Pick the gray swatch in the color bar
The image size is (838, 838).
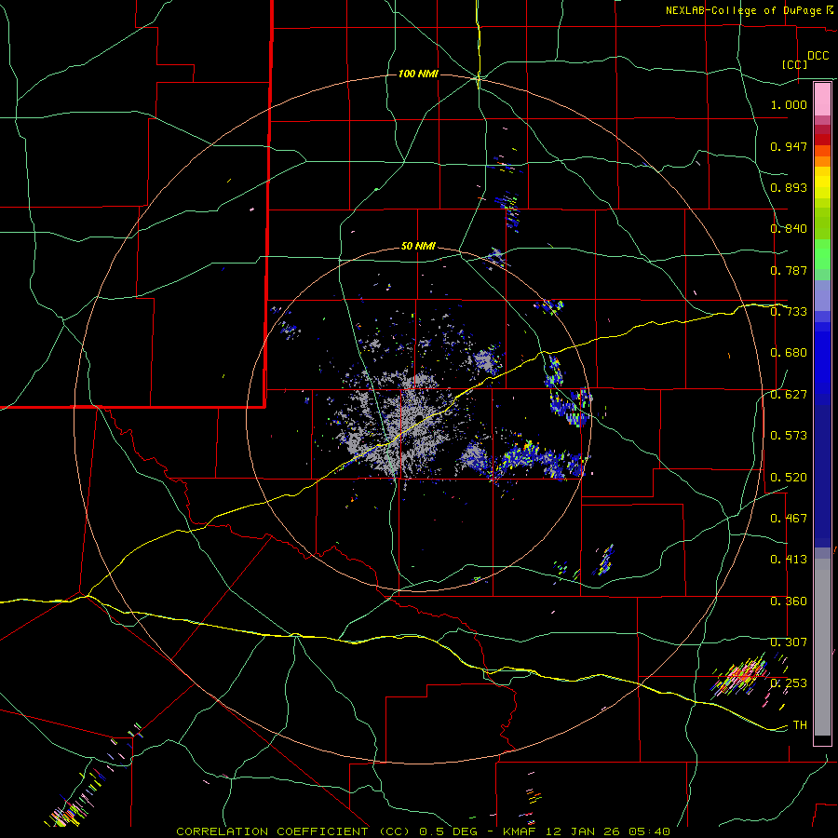click(x=822, y=647)
